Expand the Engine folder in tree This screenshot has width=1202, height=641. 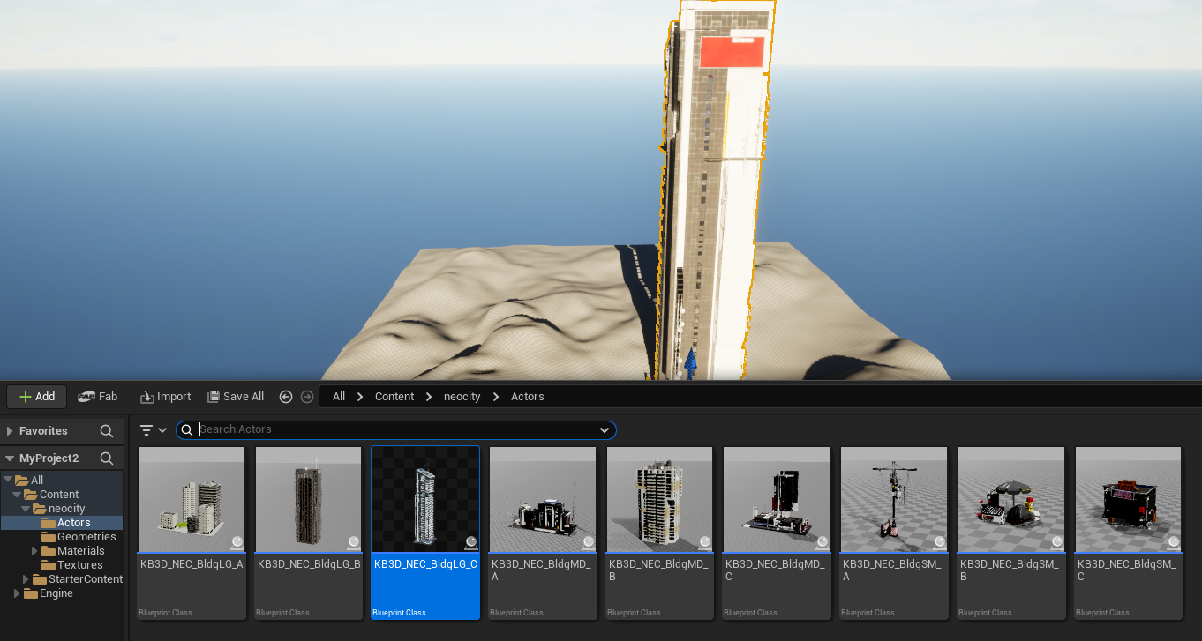click(17, 593)
